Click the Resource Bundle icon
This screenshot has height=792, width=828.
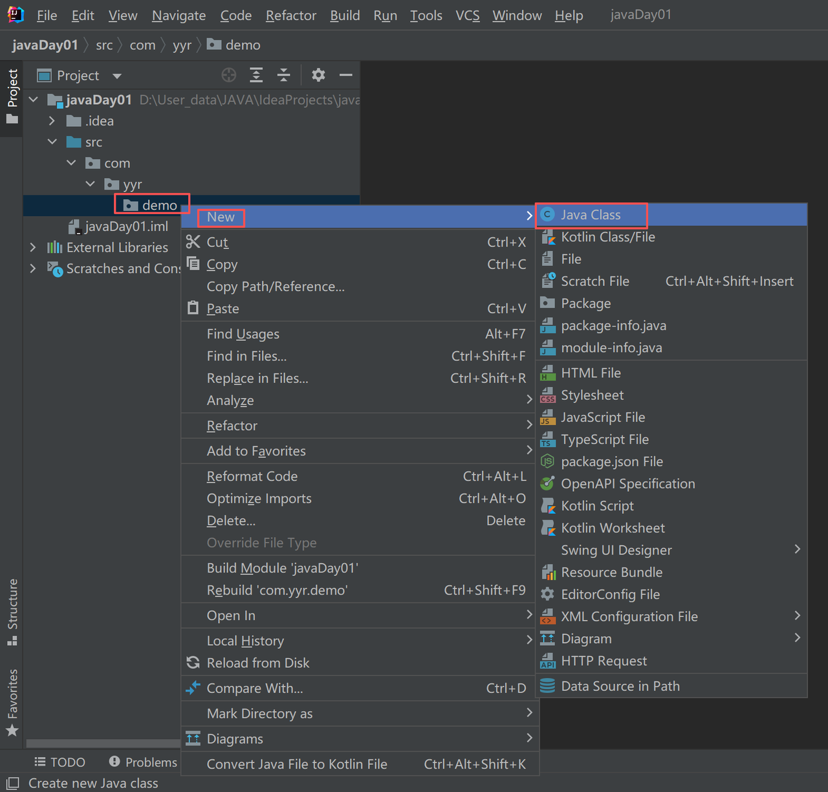[x=548, y=572]
